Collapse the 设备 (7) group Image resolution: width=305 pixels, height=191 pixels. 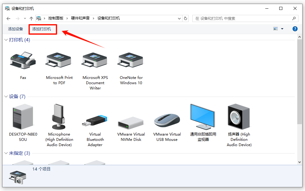tap(6, 97)
